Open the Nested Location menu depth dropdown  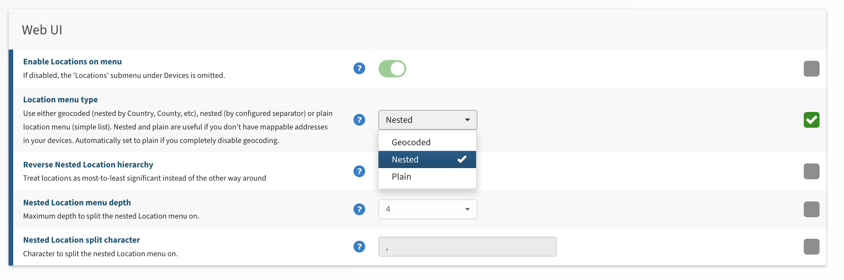pyautogui.click(x=428, y=209)
